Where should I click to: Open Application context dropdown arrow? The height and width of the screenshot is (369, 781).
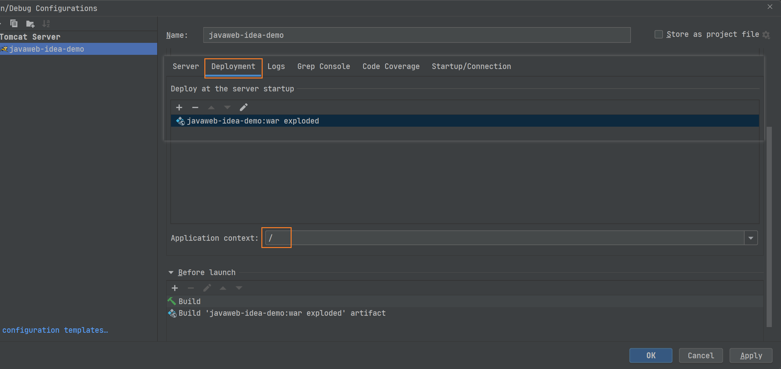point(751,238)
